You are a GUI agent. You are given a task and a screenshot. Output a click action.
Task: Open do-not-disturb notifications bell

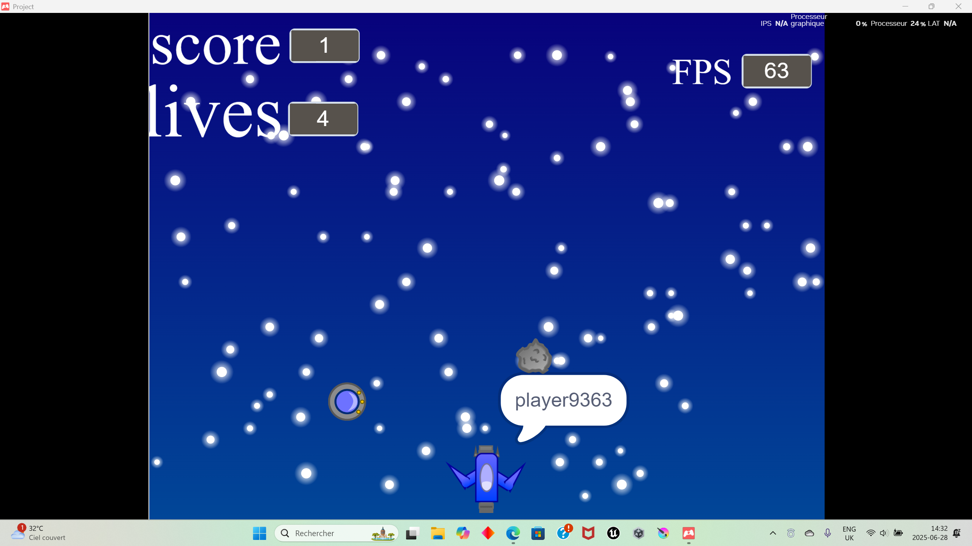(957, 533)
